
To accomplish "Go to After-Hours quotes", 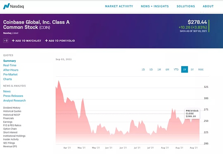I will [11, 70].
